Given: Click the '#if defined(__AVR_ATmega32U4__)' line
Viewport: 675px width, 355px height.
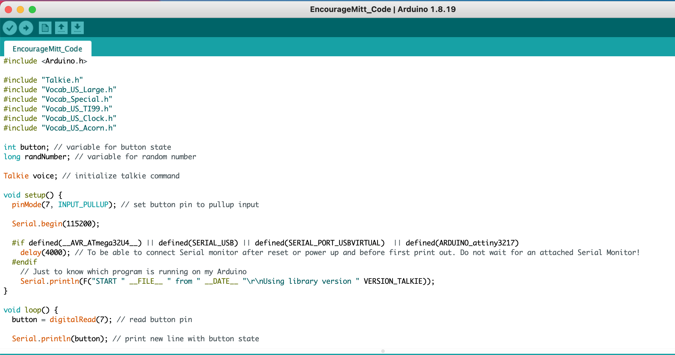Looking at the screenshot, I should click(265, 243).
